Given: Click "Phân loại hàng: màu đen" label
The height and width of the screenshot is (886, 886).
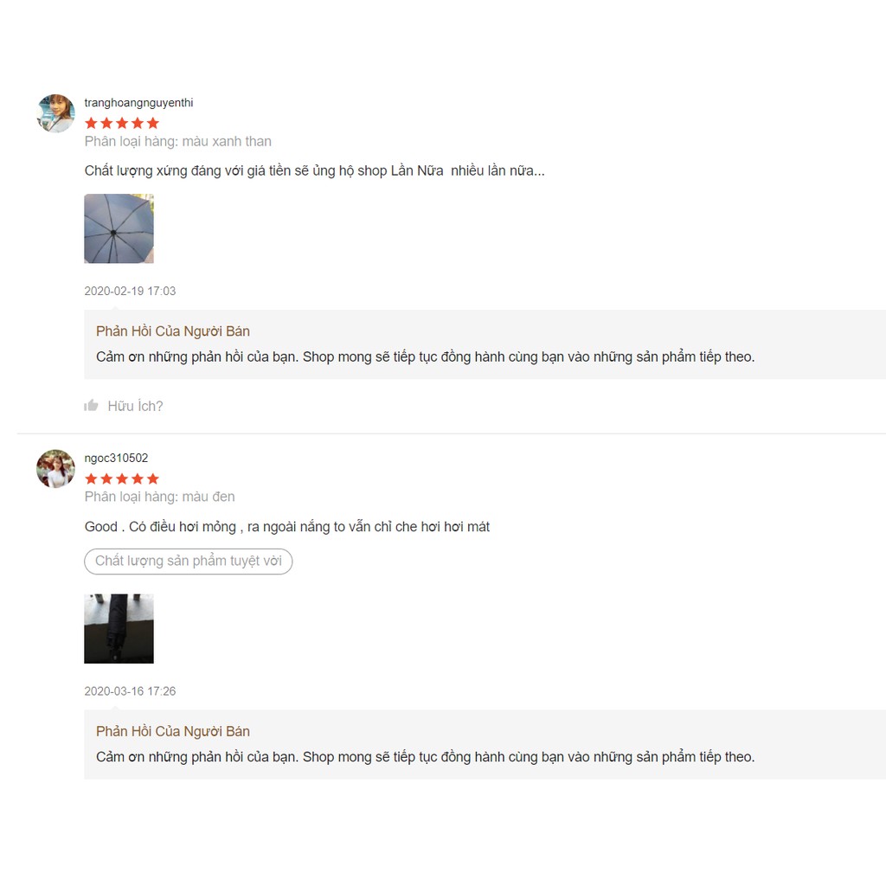Looking at the screenshot, I should pyautogui.click(x=160, y=497).
